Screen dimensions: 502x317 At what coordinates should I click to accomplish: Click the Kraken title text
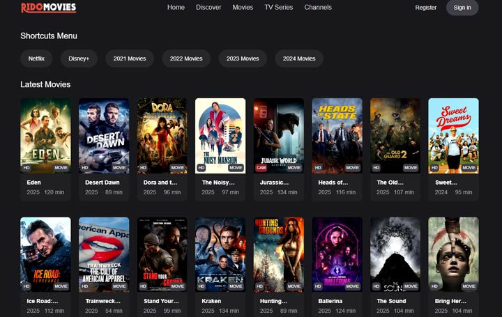(211, 301)
